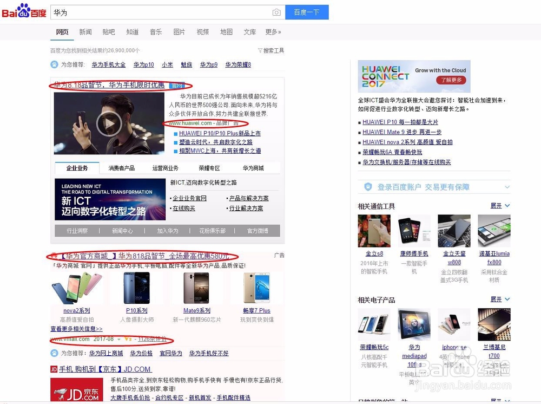Viewport: 541px width, 404px height.
Task: Switch to 贴吧 tab
Action: 109,32
